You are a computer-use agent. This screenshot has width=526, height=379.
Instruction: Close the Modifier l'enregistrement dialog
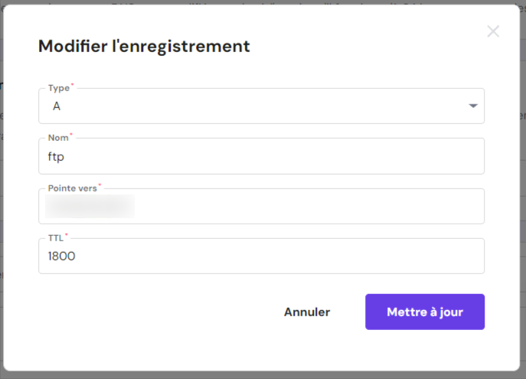pyautogui.click(x=493, y=31)
